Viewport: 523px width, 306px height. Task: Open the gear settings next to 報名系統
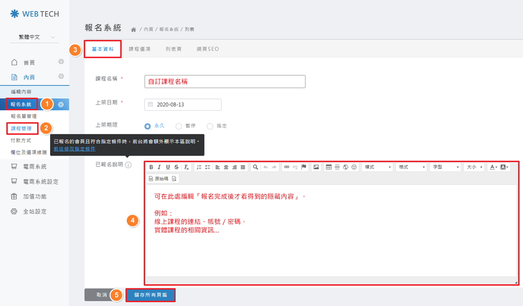pos(61,104)
